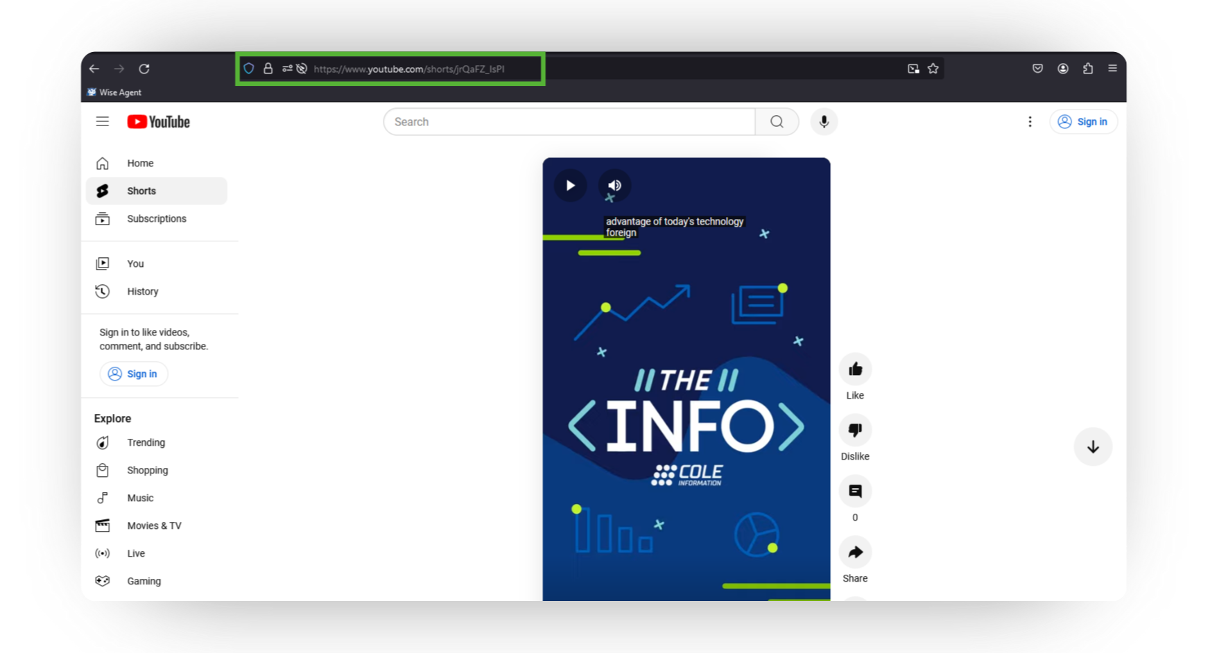Open the browser application hamburger menu

click(x=1112, y=69)
